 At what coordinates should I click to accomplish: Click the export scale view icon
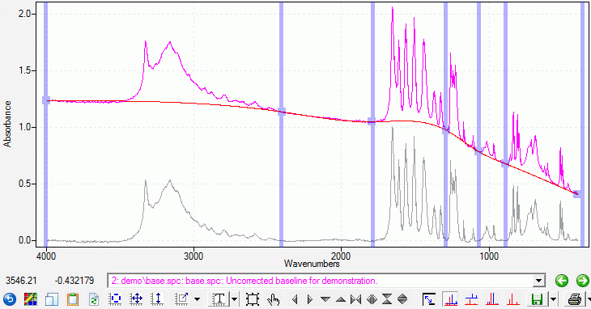click(x=181, y=299)
